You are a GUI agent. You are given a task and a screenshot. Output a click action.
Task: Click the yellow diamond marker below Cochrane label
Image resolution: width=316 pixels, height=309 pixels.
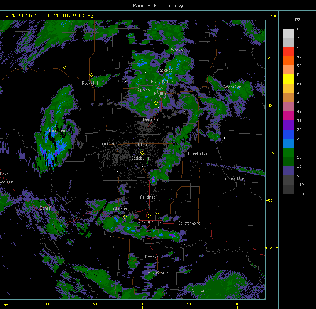click(125, 217)
